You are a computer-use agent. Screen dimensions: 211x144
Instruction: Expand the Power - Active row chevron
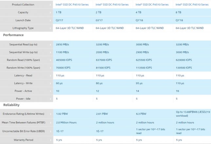click(50, 91)
